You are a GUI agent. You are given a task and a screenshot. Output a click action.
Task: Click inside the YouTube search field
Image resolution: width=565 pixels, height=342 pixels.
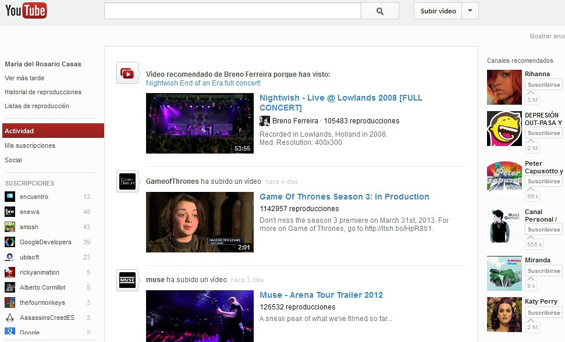[233, 11]
